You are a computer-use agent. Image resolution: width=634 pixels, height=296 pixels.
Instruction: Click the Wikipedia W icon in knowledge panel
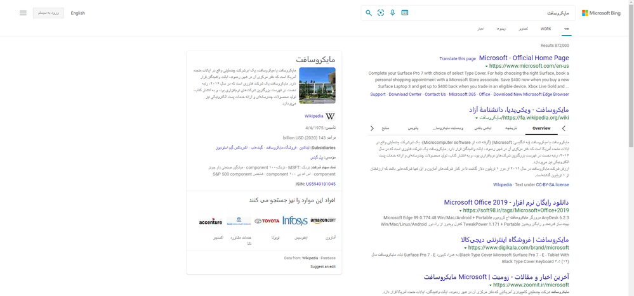pos(331,116)
